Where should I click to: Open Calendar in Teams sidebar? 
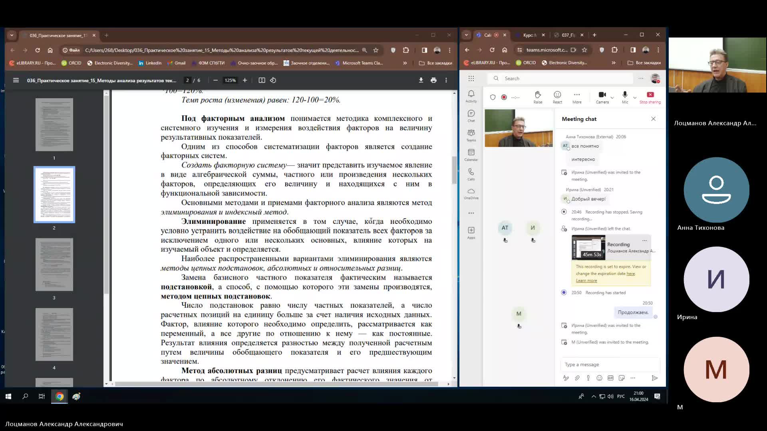click(x=471, y=155)
